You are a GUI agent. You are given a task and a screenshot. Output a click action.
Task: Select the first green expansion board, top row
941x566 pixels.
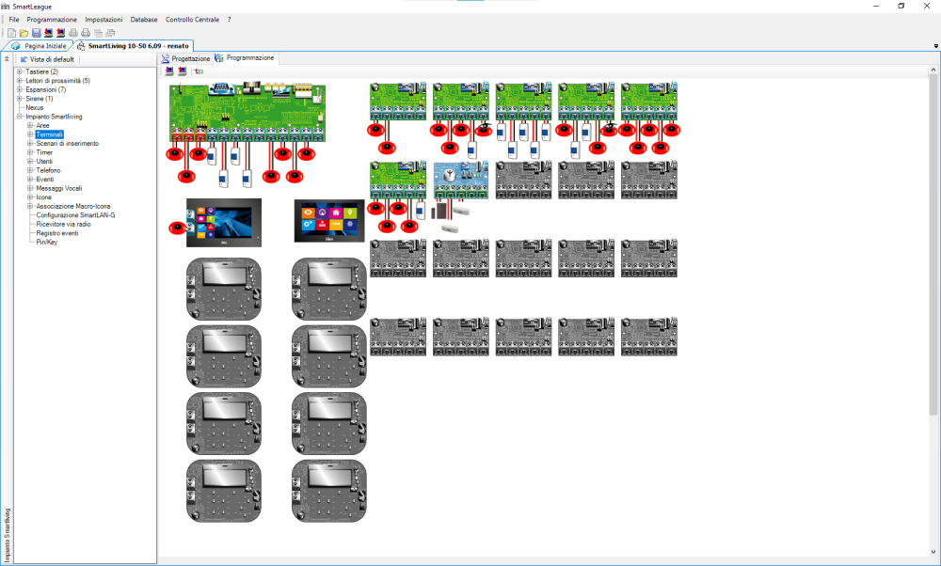coord(398,102)
